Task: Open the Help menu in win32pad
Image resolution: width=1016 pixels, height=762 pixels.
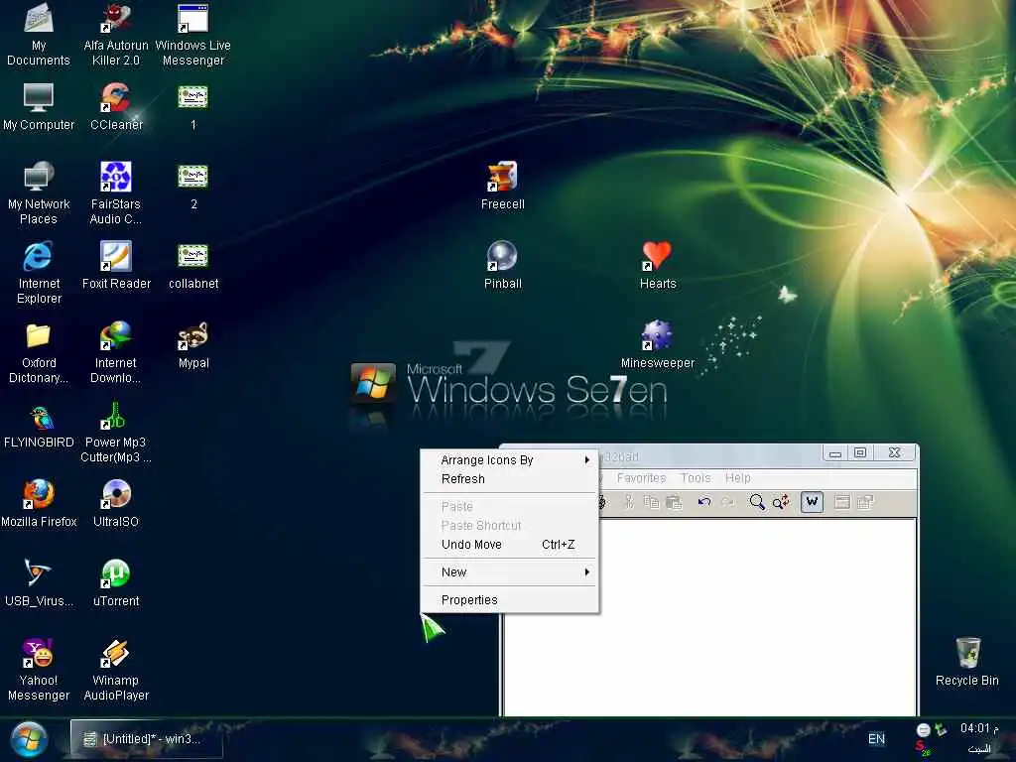Action: click(x=737, y=478)
